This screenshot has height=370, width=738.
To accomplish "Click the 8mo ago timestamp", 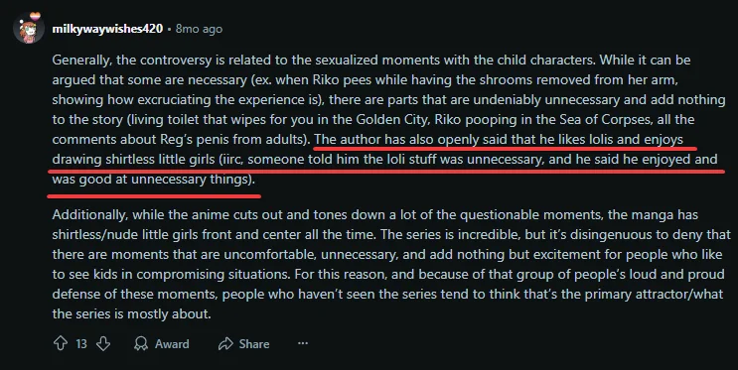I will [x=199, y=29].
